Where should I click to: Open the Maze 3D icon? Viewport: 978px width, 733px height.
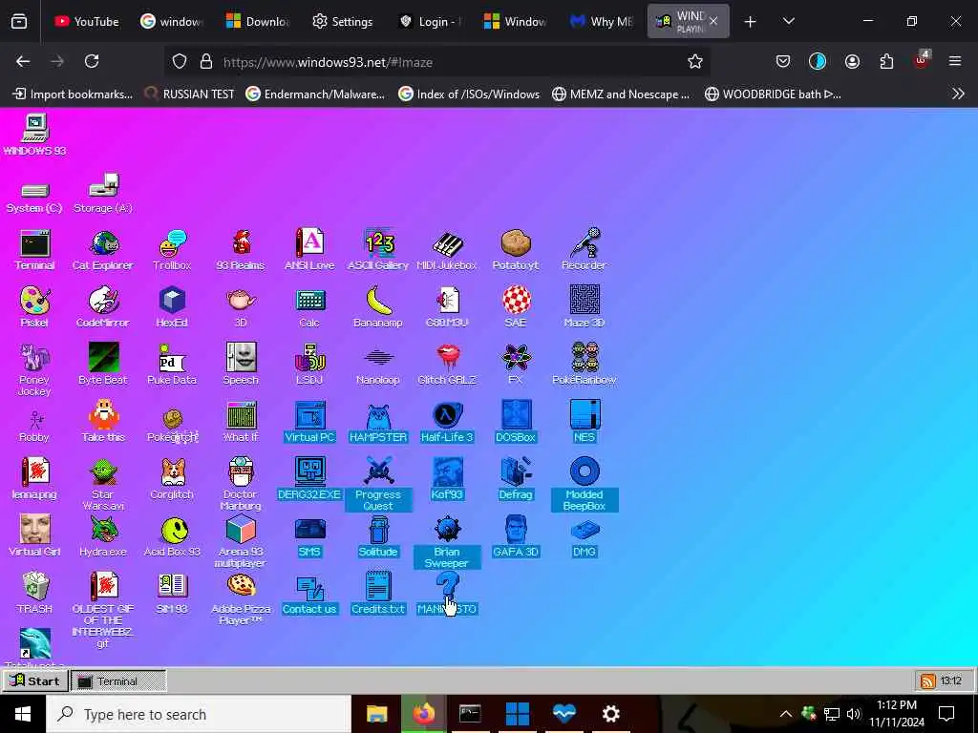585,307
